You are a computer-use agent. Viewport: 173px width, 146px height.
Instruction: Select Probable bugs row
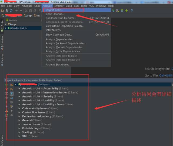tap(36, 128)
